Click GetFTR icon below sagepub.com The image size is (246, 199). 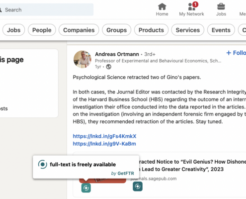138,187
